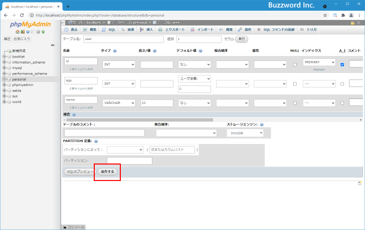Click the browser bookmark star icon
The image size is (365, 230).
[x=325, y=15]
